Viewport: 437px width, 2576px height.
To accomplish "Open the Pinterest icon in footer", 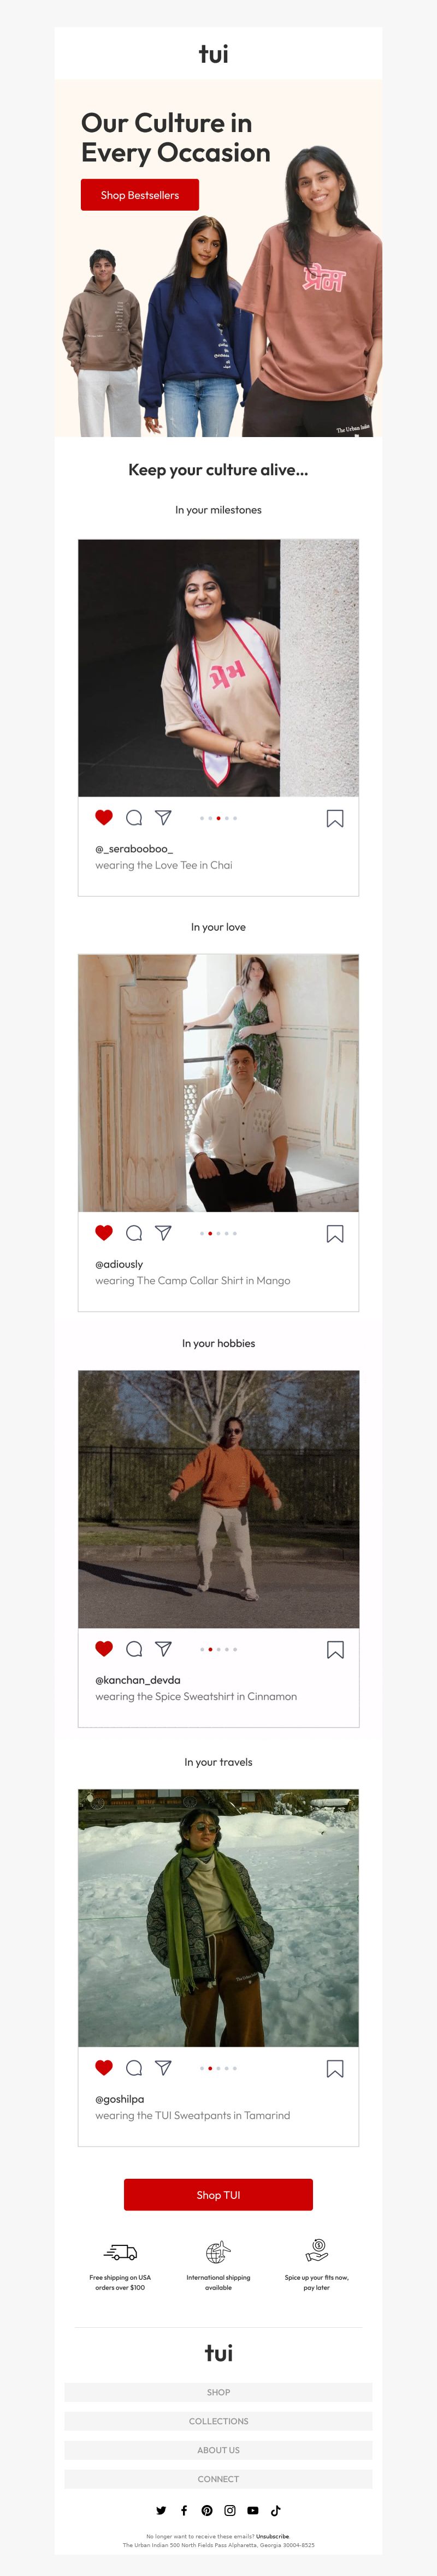I will 207,2510.
